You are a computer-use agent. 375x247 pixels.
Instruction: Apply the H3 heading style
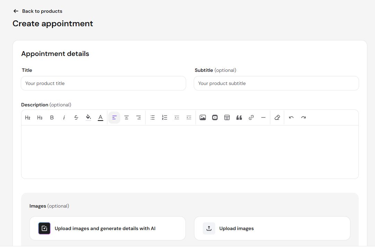[x=40, y=117]
